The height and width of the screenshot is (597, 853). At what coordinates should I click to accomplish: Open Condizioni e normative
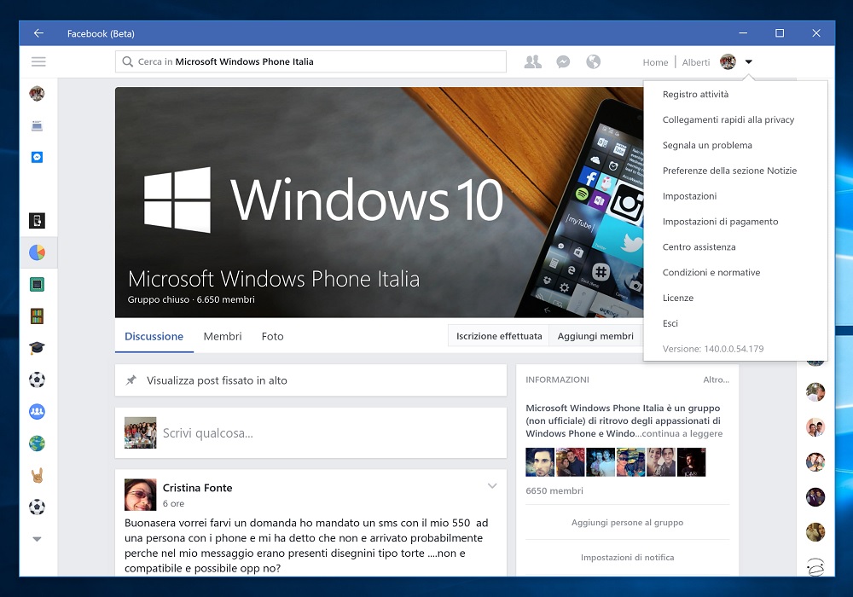[711, 272]
